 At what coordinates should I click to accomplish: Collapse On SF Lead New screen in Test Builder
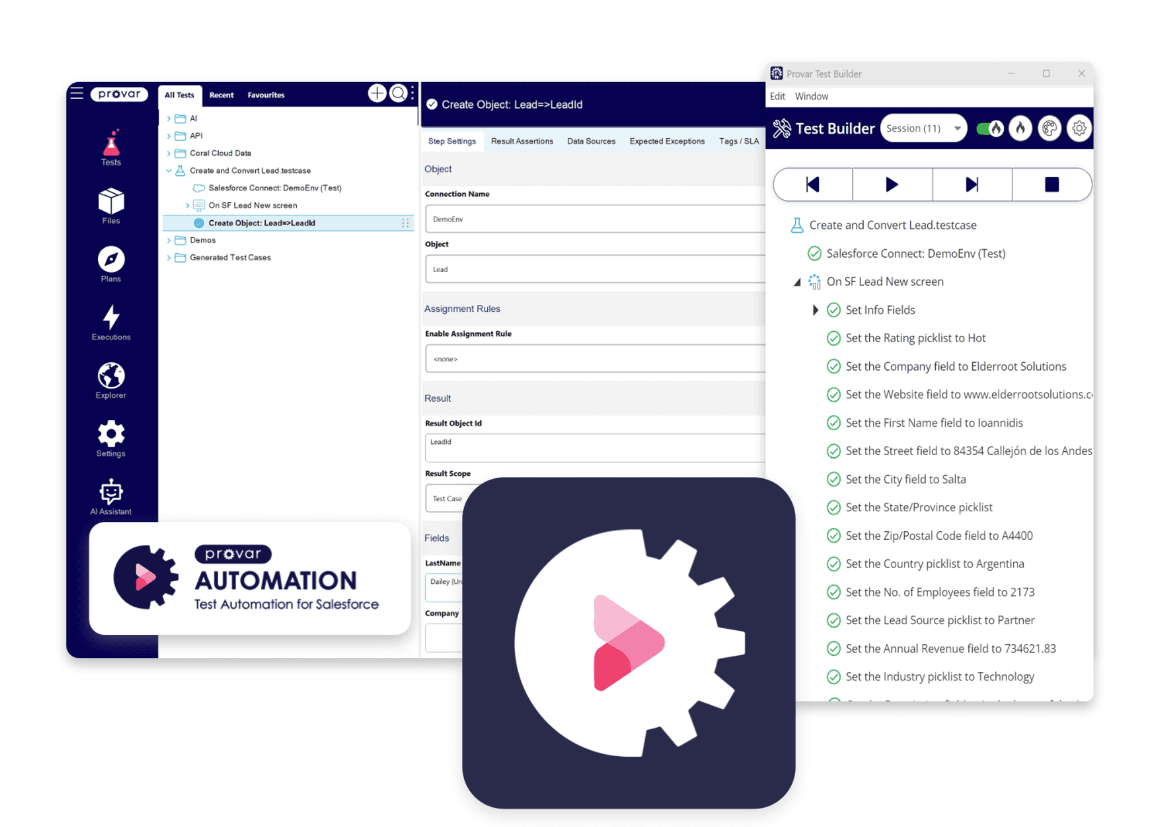tap(797, 282)
